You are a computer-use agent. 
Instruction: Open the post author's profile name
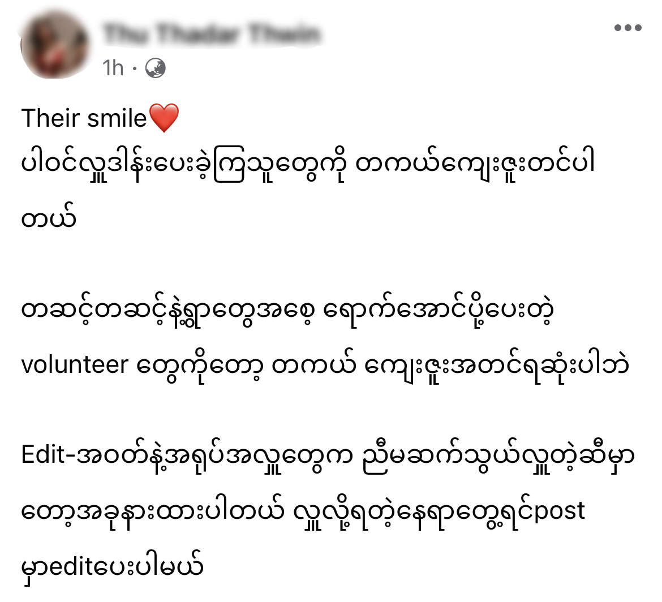212,34
